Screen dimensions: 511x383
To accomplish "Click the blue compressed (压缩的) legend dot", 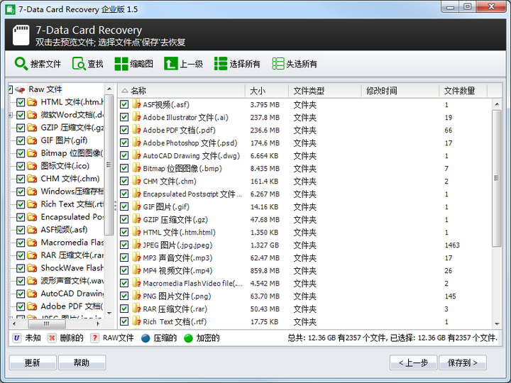I will [145, 338].
